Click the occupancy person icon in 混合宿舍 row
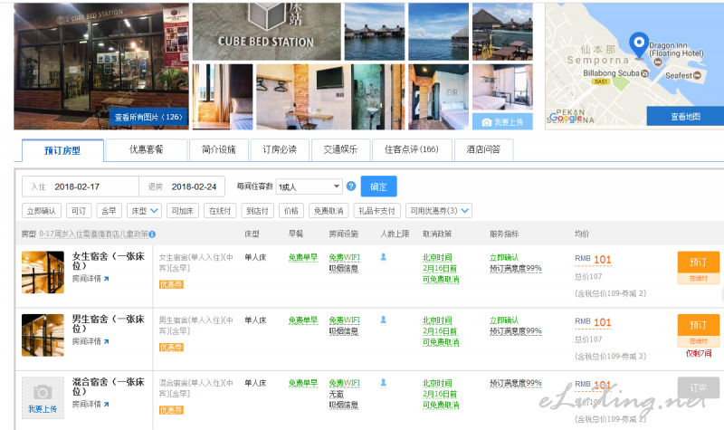 383,383
